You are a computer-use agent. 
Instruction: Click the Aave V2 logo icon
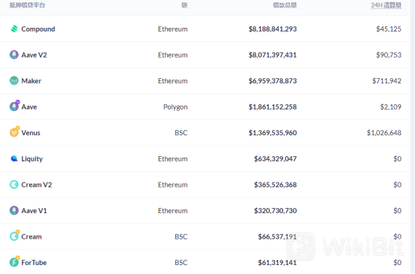[x=14, y=55]
